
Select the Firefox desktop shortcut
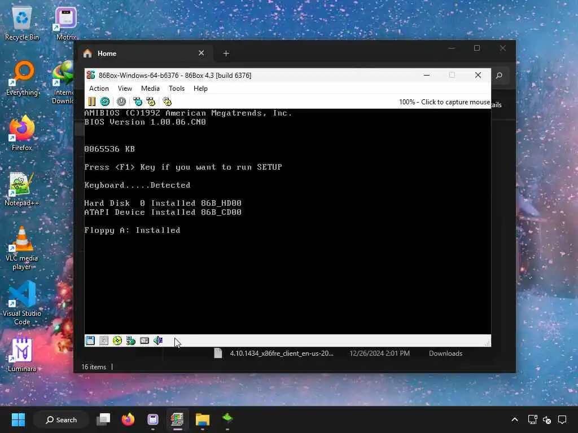click(x=22, y=134)
